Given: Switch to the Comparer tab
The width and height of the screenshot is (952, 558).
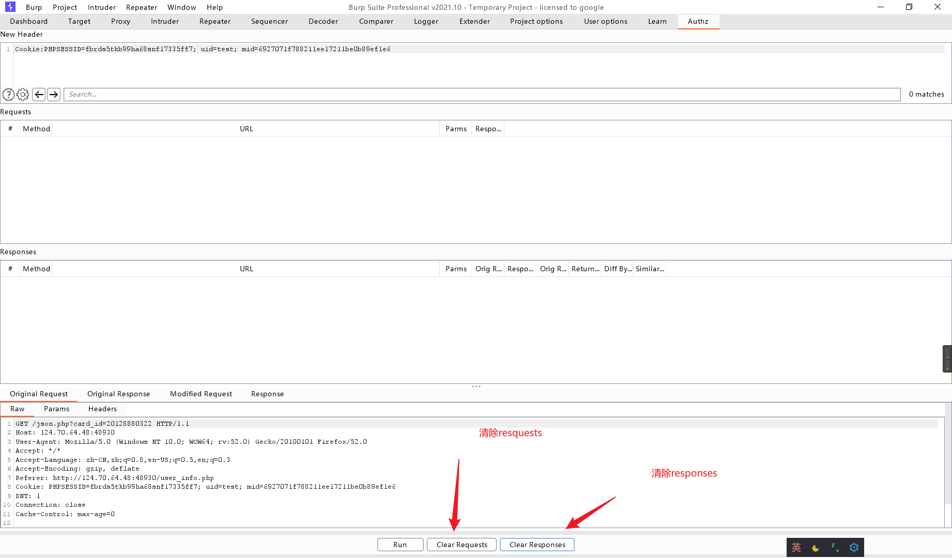Looking at the screenshot, I should (376, 21).
